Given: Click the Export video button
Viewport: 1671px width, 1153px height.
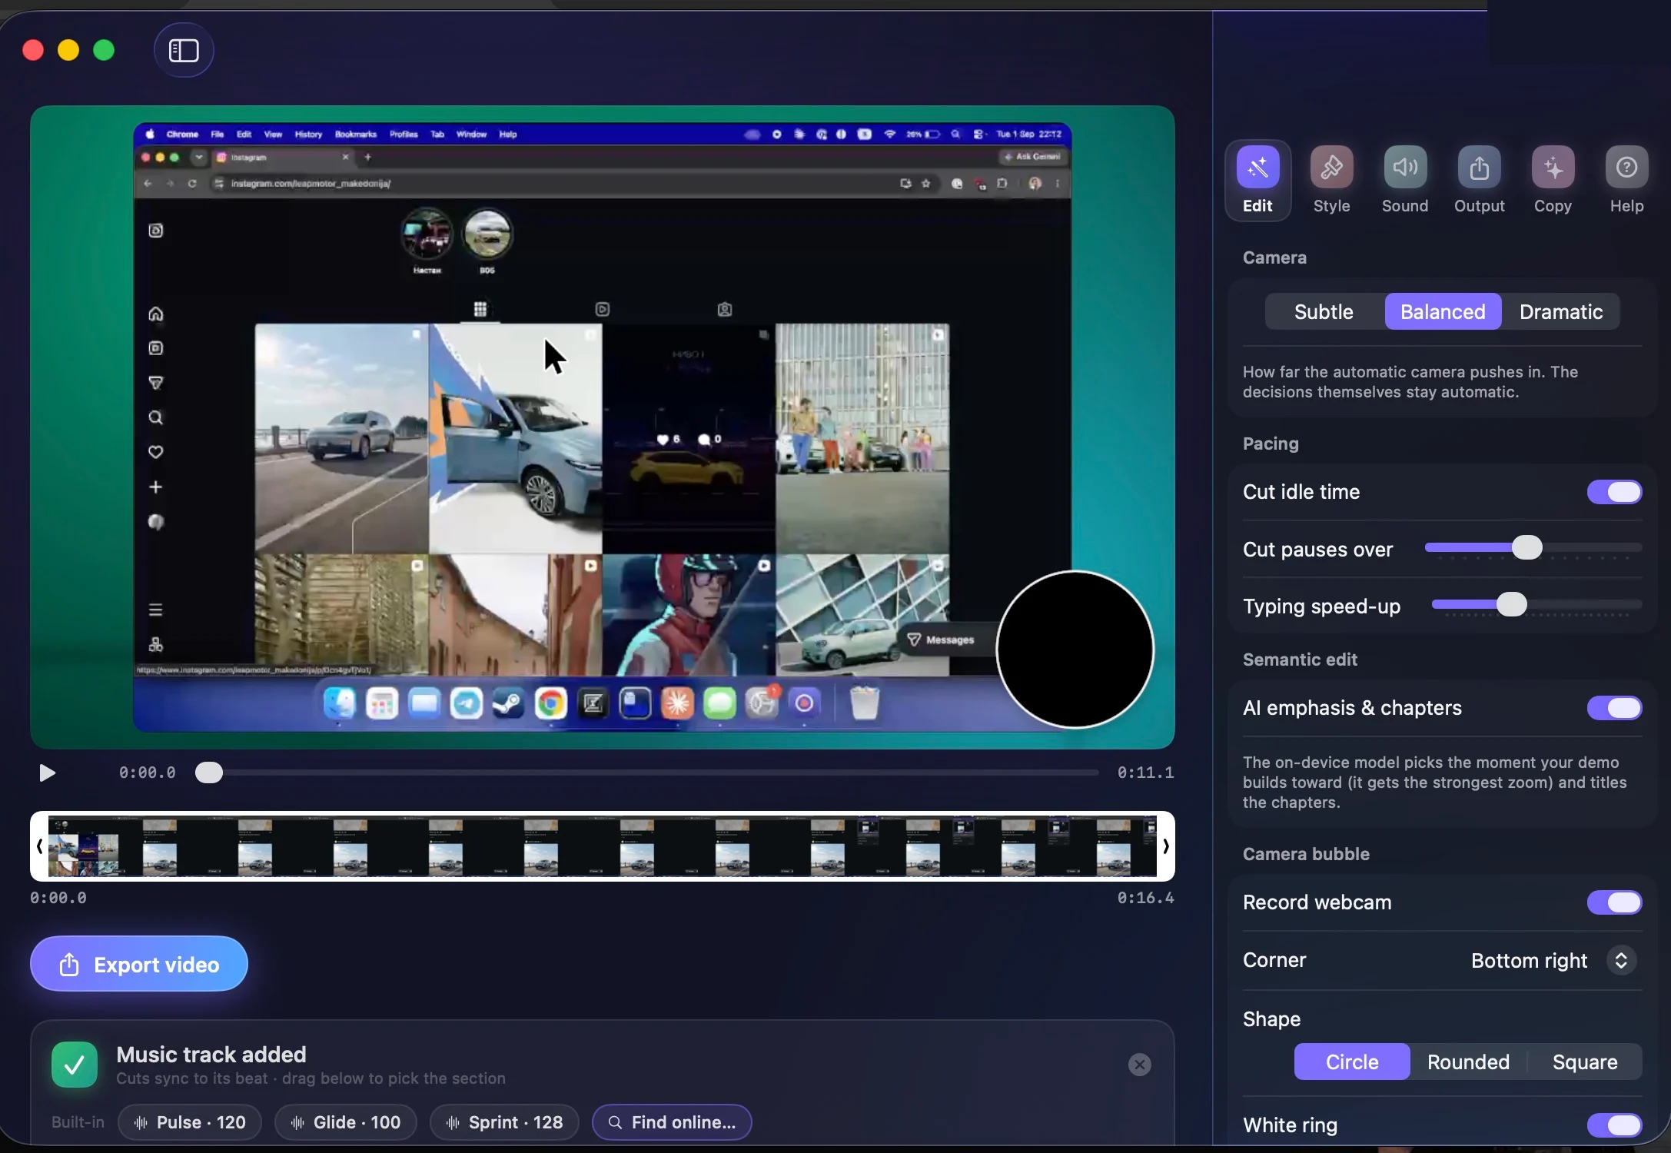Looking at the screenshot, I should tap(139, 964).
